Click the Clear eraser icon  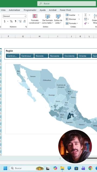(85, 23)
